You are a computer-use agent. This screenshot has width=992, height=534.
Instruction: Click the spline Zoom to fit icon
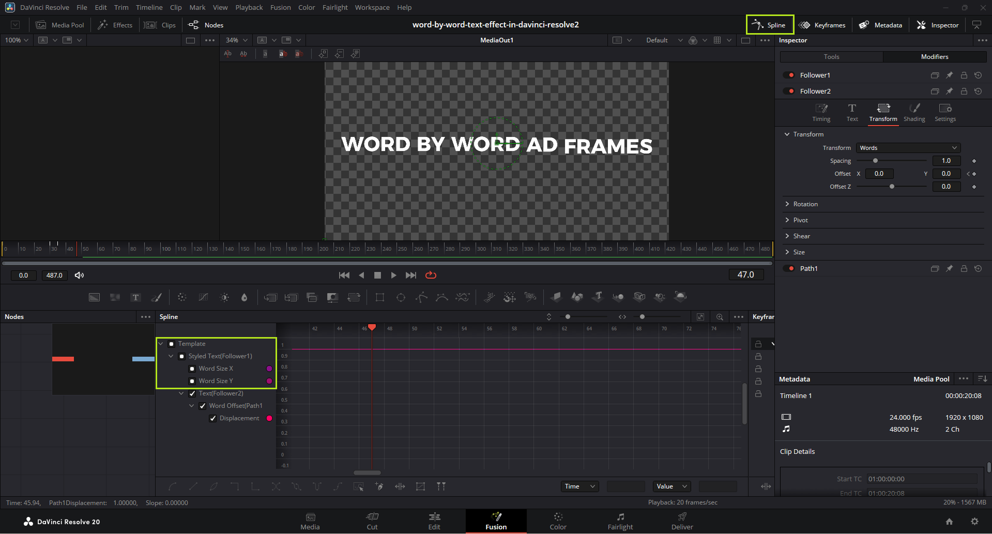tap(700, 317)
